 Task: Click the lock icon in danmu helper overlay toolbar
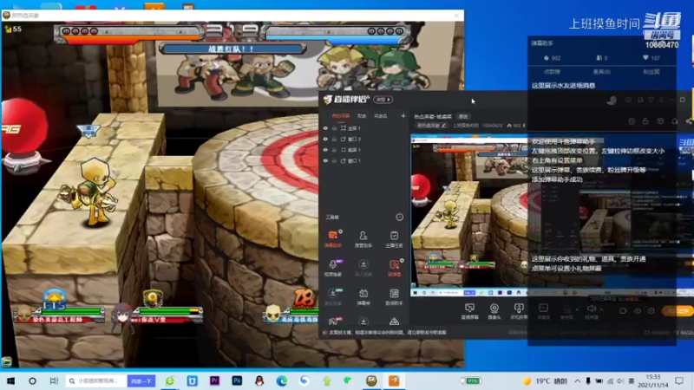click(645, 121)
